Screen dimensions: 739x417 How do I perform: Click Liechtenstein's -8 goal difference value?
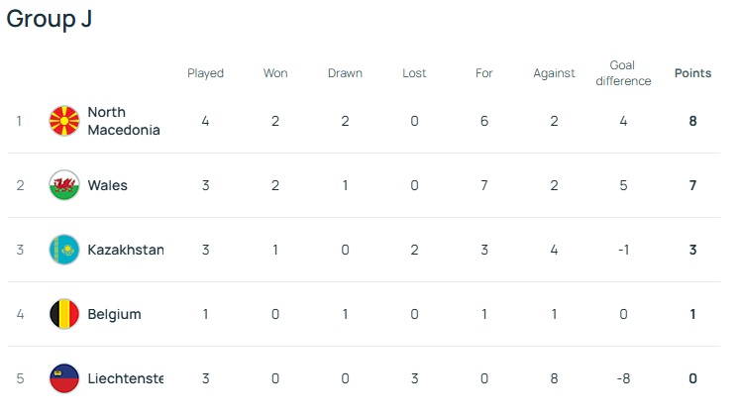coord(623,378)
